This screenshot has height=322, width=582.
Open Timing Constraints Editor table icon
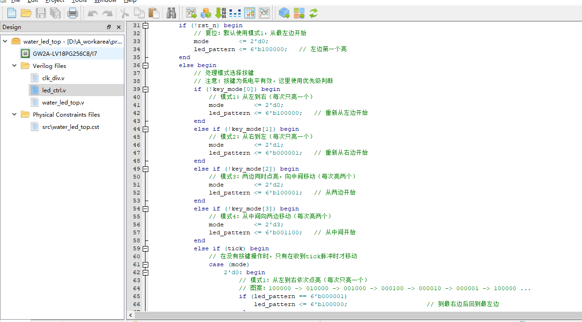click(x=249, y=13)
